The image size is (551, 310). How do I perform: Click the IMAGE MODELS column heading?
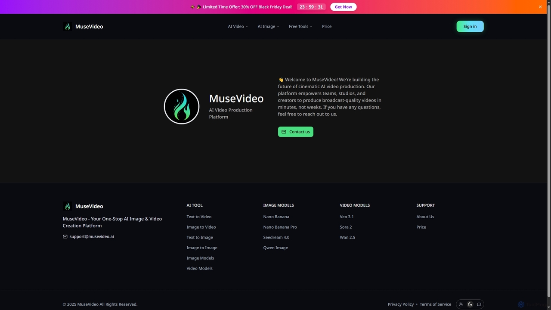[279, 205]
